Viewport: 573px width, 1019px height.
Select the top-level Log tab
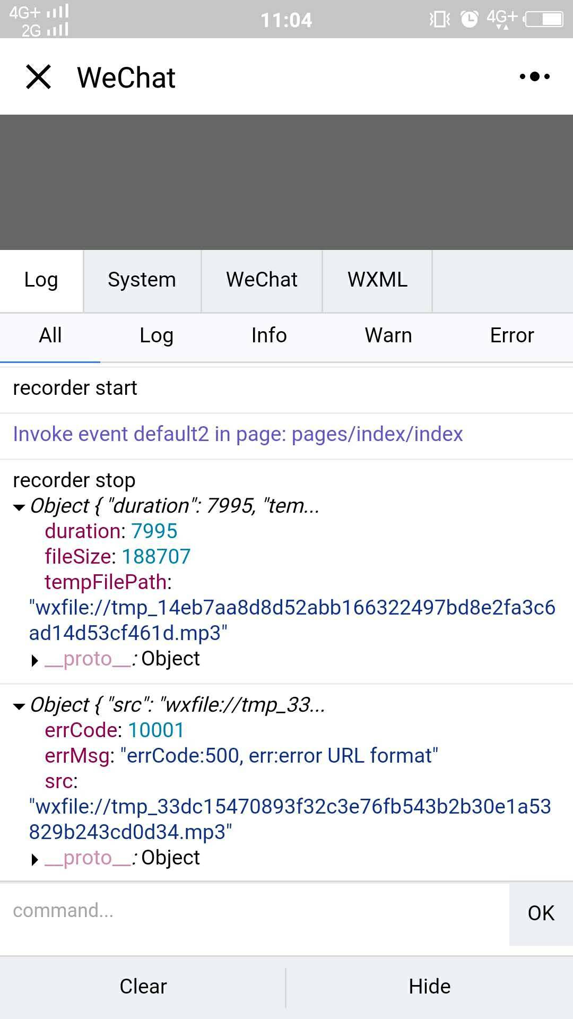pos(41,280)
